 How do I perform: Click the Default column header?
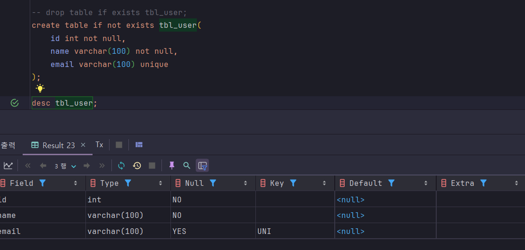[365, 183]
